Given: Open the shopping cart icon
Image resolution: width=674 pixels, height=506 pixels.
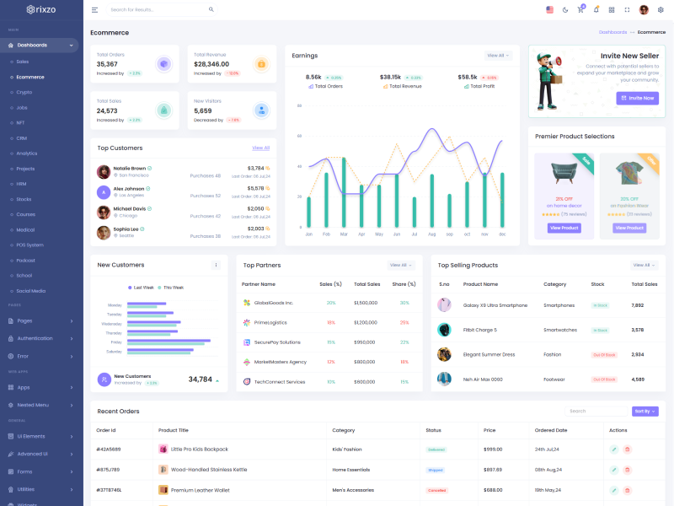Looking at the screenshot, I should [580, 10].
